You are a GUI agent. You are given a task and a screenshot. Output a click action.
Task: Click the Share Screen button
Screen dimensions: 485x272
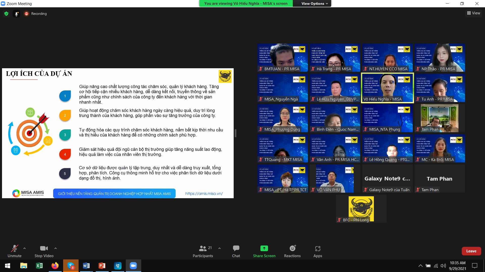(264, 251)
